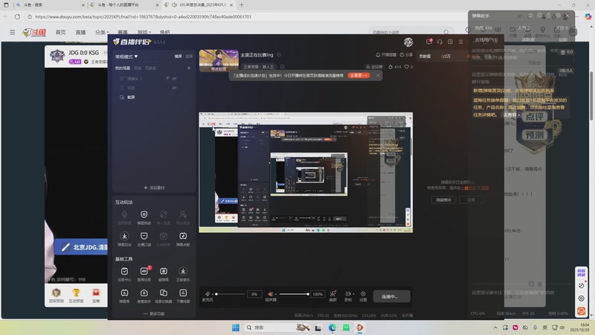Switch to 竖屏 portrait orientation

click(189, 57)
